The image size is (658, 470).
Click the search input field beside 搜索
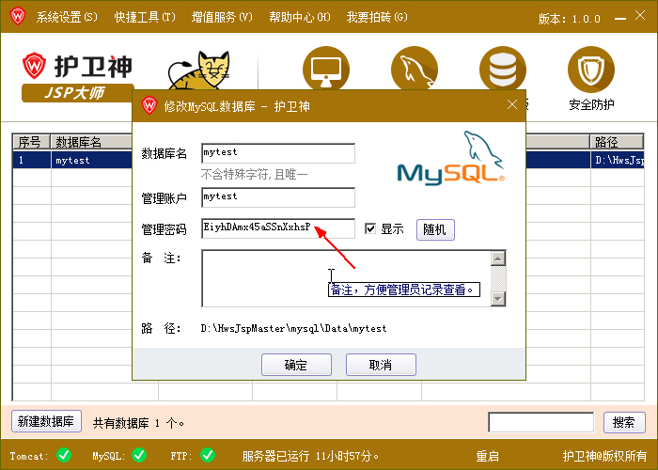point(540,422)
